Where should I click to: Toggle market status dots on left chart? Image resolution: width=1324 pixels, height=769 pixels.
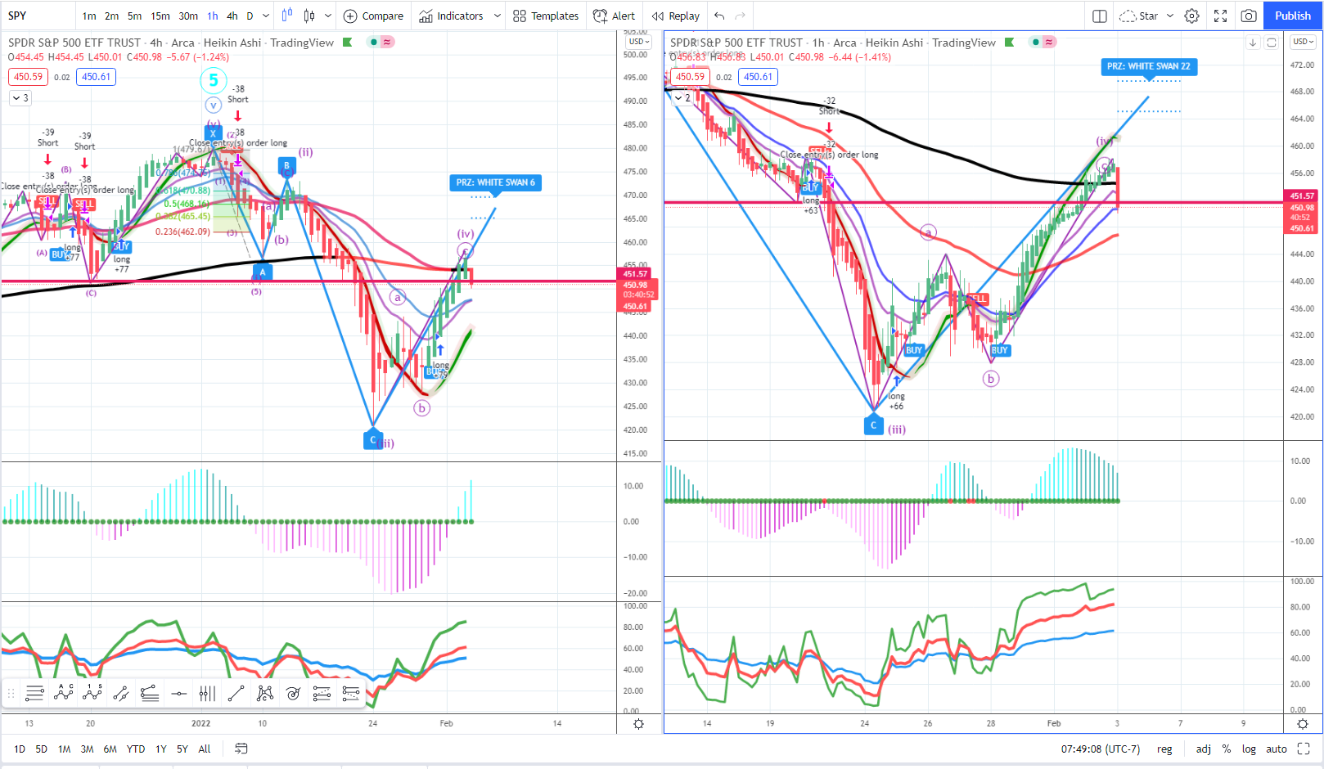[x=374, y=42]
